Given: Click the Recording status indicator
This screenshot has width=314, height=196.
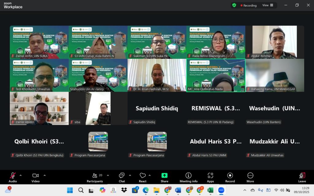Looking at the screenshot, I should coord(248,6).
